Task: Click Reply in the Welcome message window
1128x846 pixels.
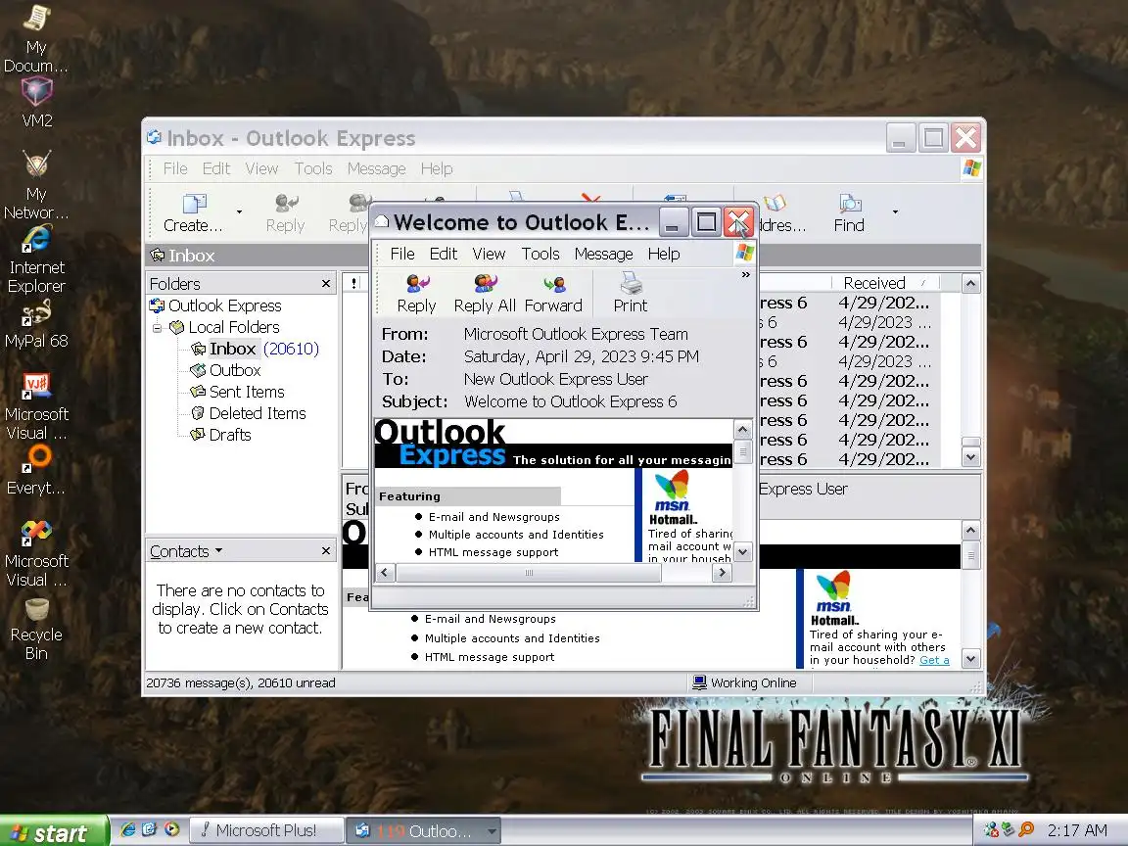Action: [x=416, y=294]
